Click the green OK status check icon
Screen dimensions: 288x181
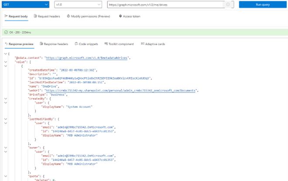point(6,32)
